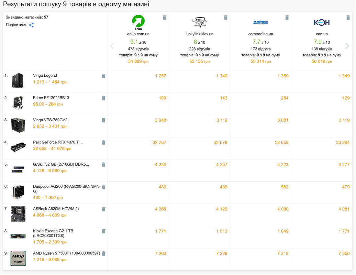Screen dimensions: 356x275
Task: Open Palit GeForce RTX 4070 Ti product link
Action: pos(58,142)
